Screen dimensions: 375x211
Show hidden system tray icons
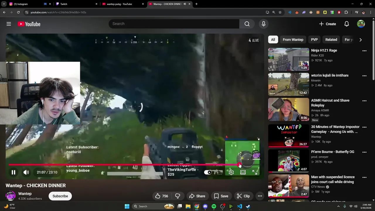[x=338, y=206]
